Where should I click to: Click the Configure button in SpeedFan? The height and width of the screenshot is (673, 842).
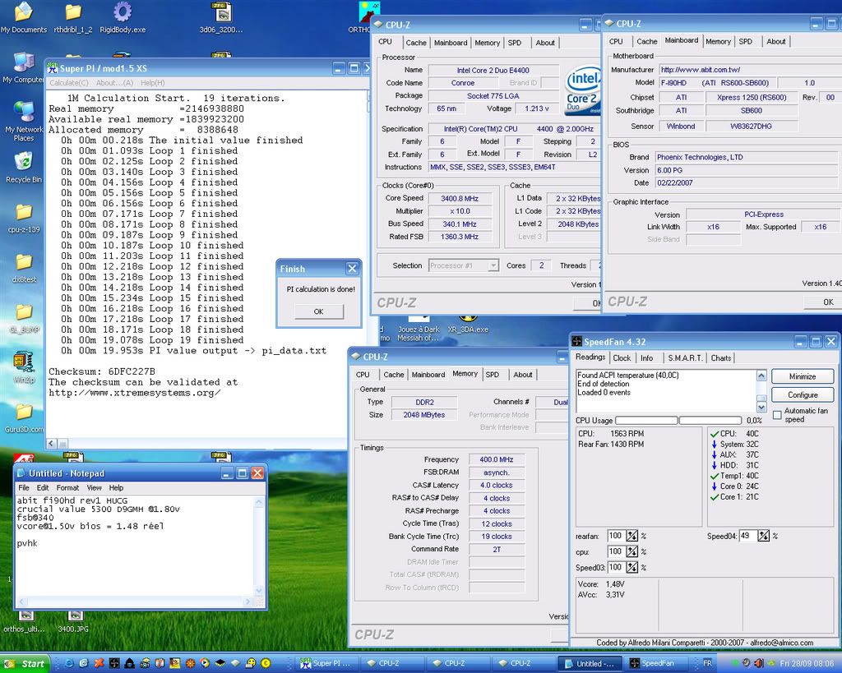(802, 394)
